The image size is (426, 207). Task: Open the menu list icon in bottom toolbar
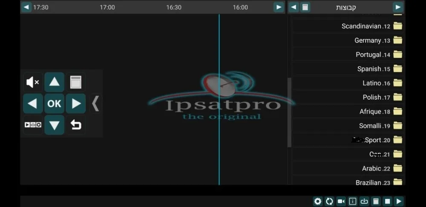376,201
